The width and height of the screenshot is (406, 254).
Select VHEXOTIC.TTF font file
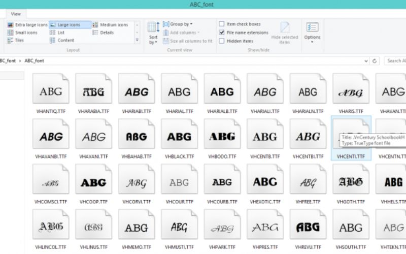coord(265,184)
